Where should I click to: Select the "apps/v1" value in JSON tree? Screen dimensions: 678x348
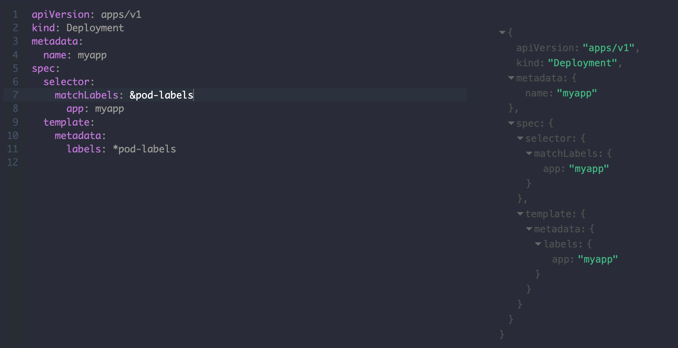pos(608,48)
